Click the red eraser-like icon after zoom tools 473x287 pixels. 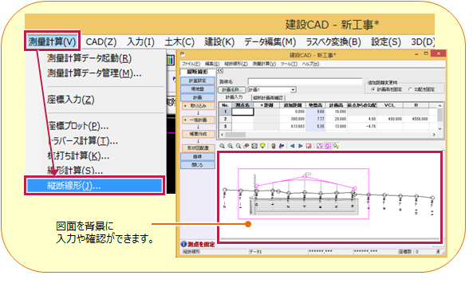point(246,146)
